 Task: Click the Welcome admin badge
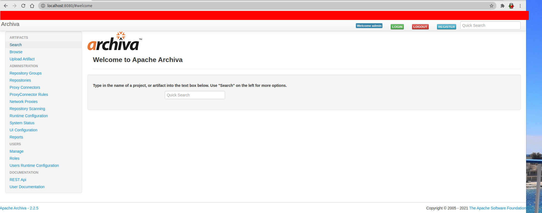369,26
